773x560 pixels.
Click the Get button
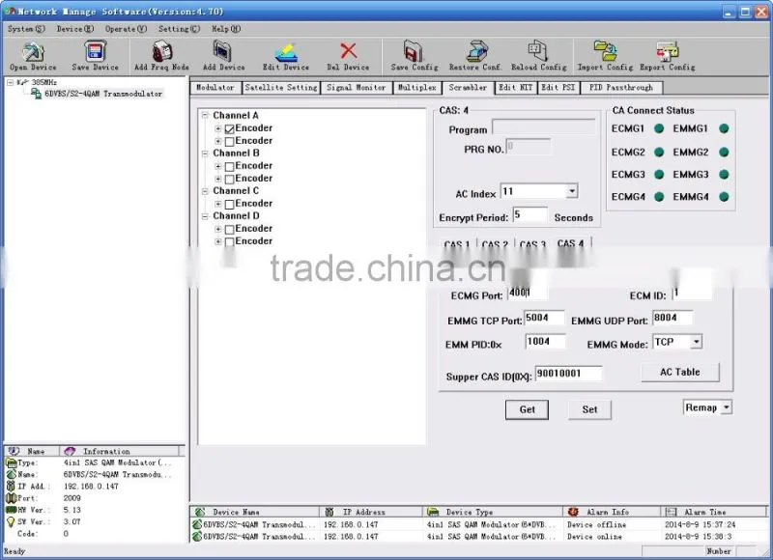tap(527, 409)
